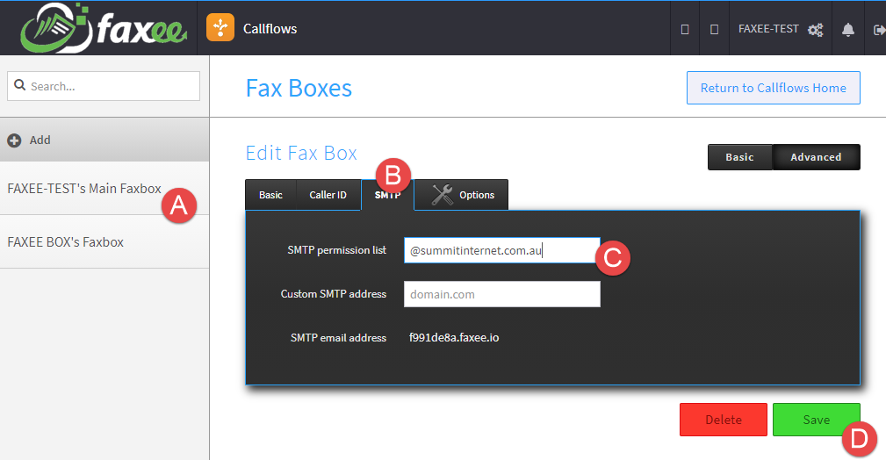The height and width of the screenshot is (460, 886).
Task: Click the f991de8a.faxee.io address text
Action: click(x=454, y=337)
